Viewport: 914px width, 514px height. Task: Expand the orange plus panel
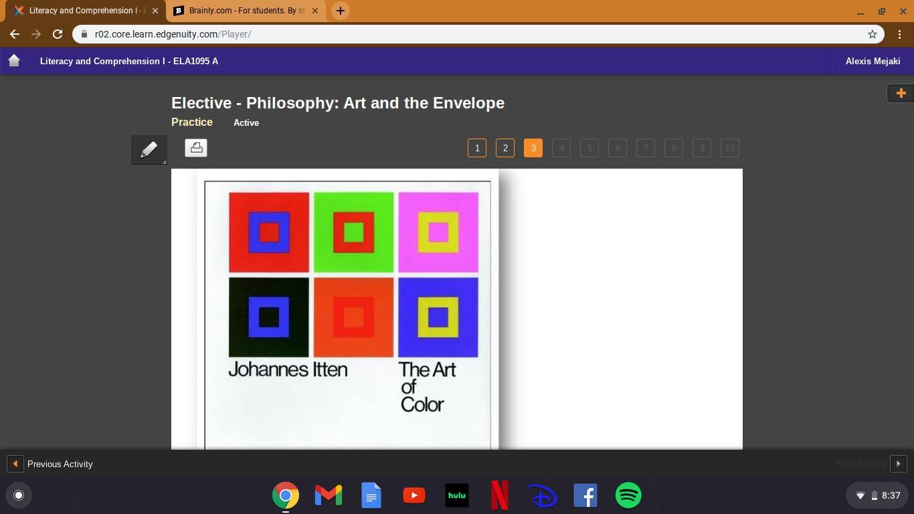coord(901,93)
